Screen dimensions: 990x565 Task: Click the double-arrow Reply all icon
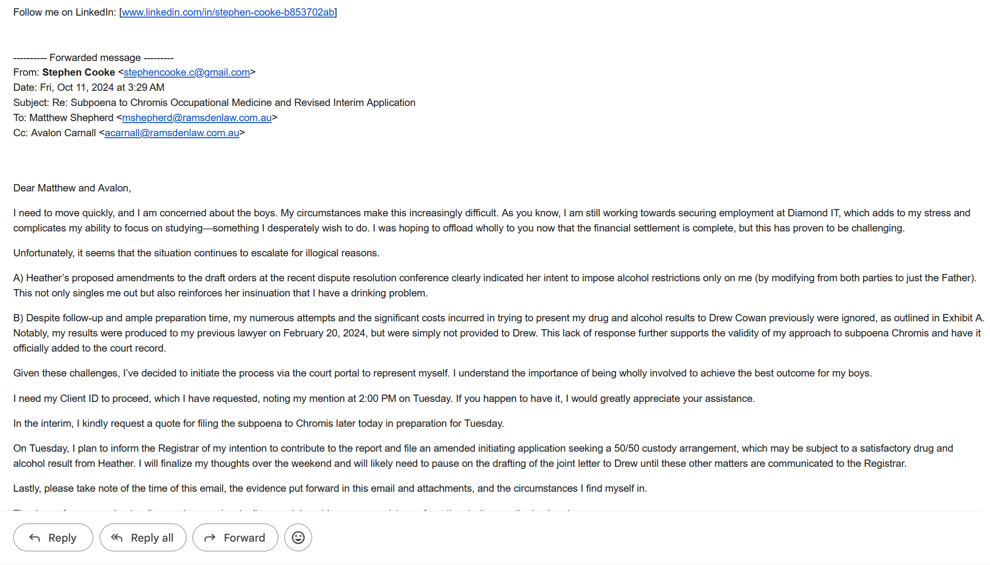tap(117, 538)
